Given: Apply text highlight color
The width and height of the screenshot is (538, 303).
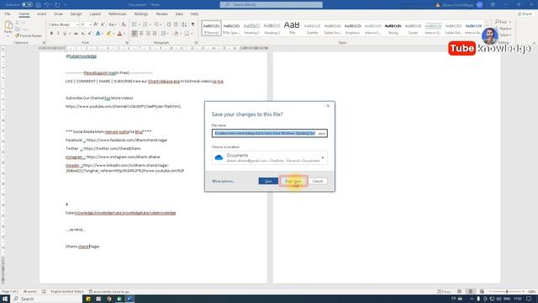Looking at the screenshot, I should pyautogui.click(x=108, y=34).
